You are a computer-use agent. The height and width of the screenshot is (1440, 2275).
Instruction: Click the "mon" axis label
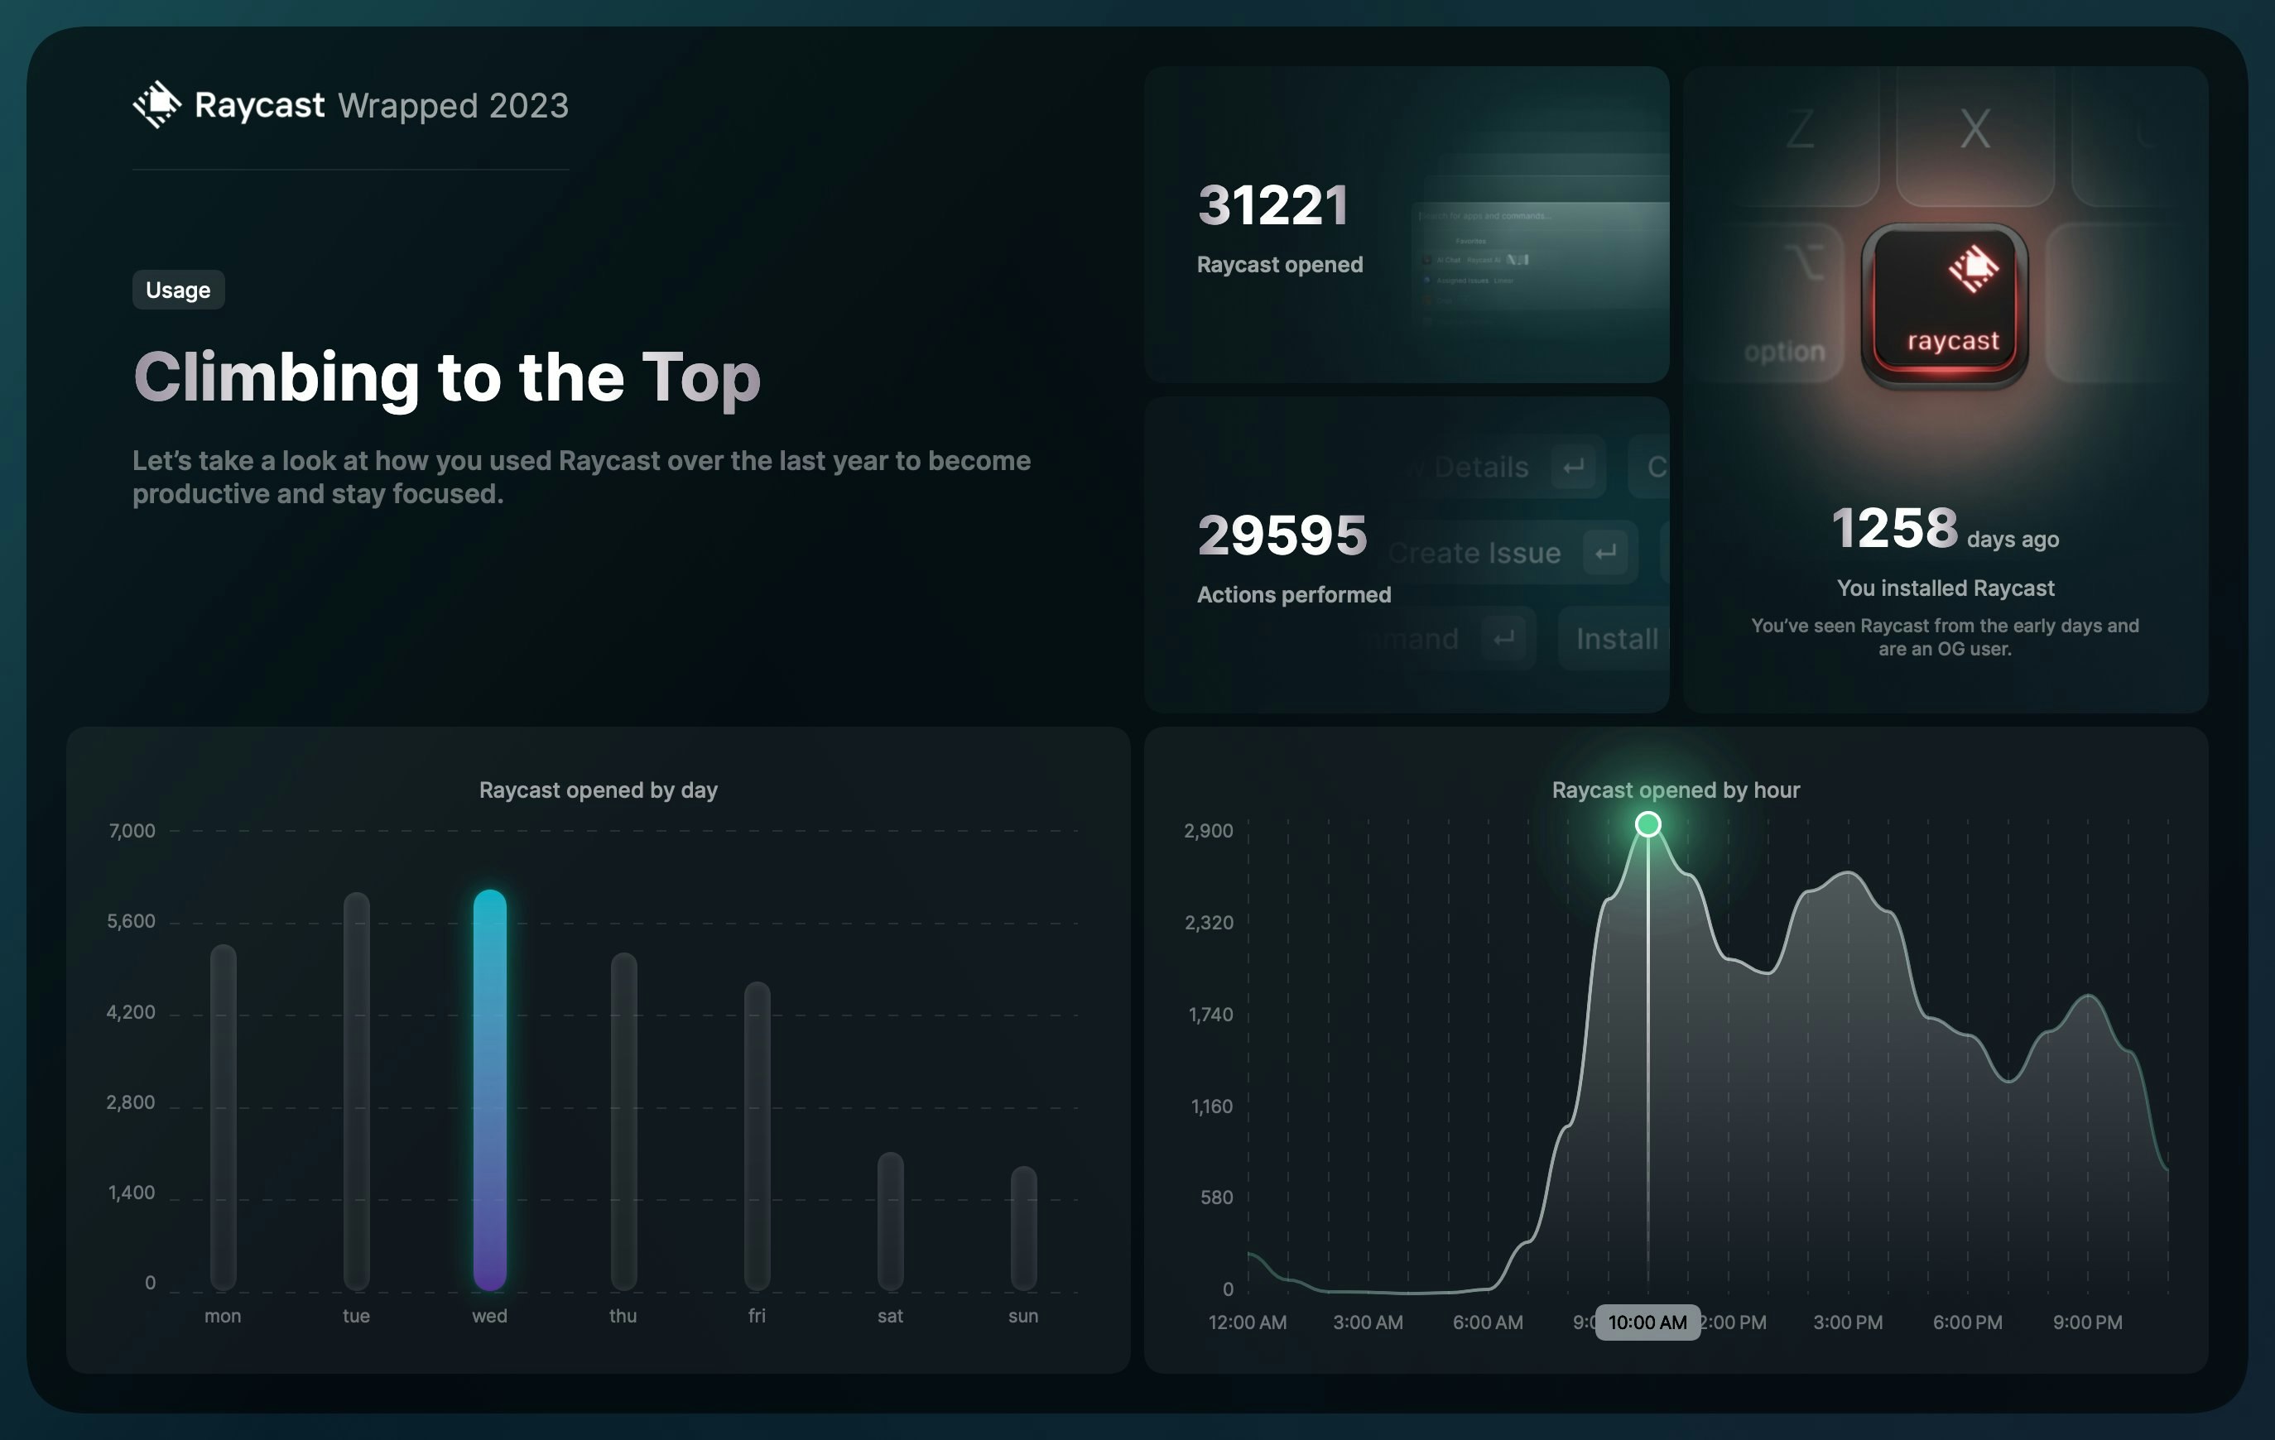click(223, 1315)
